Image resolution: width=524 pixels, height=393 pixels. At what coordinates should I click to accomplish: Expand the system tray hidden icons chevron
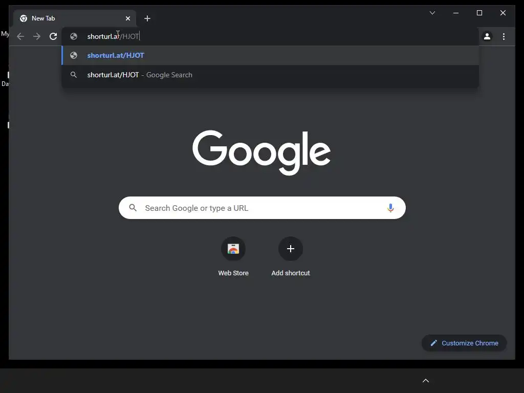pyautogui.click(x=426, y=381)
